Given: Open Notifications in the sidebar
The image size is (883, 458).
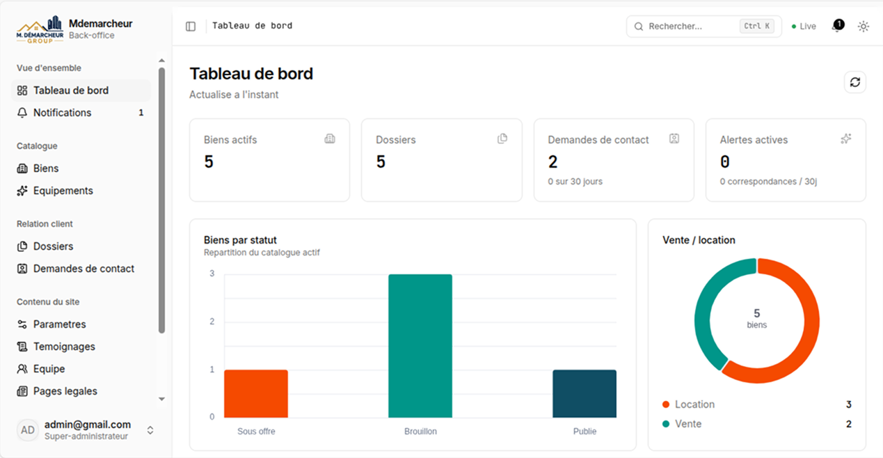Looking at the screenshot, I should click(x=81, y=113).
